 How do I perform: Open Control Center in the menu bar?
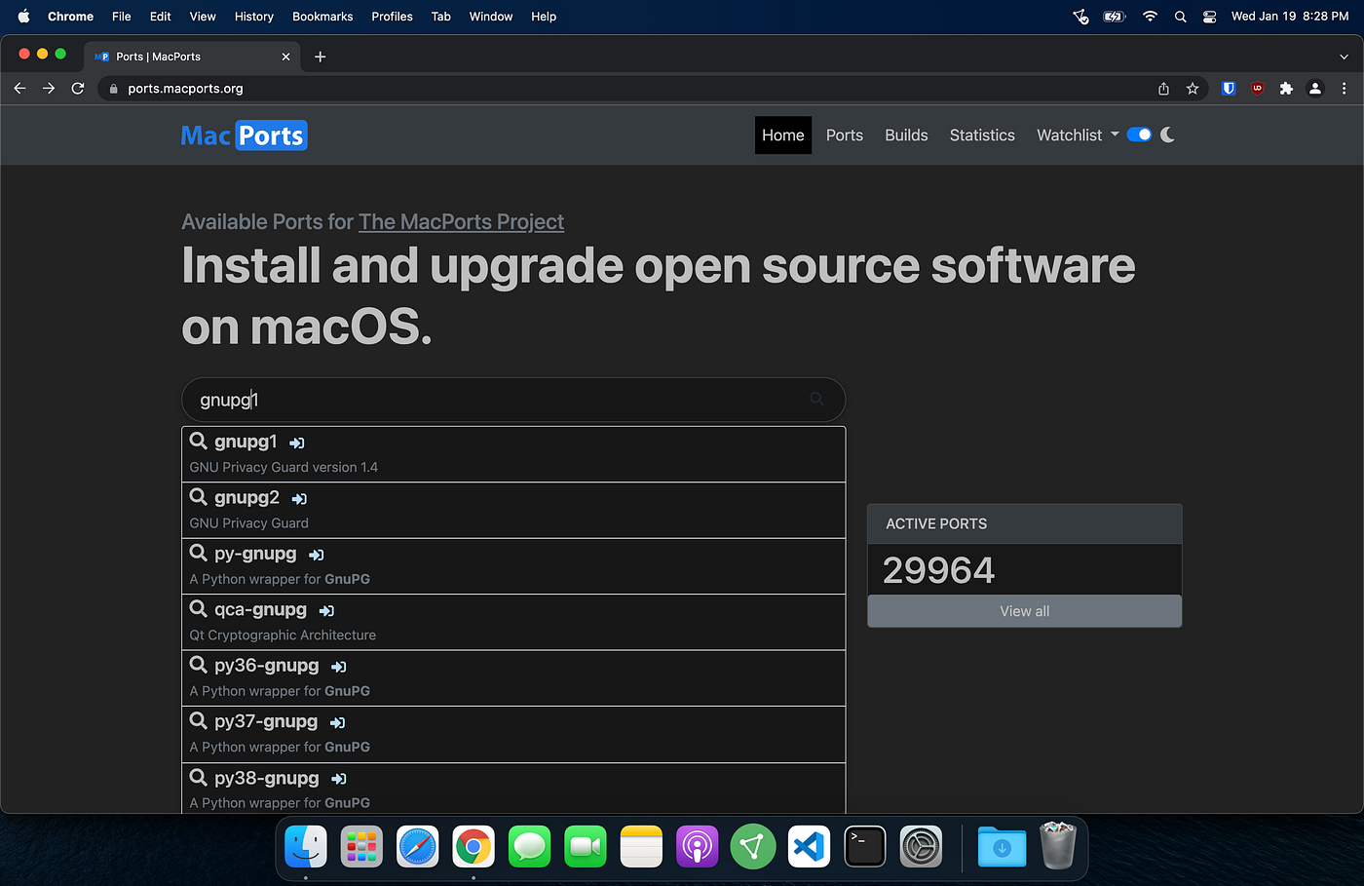[x=1209, y=17]
